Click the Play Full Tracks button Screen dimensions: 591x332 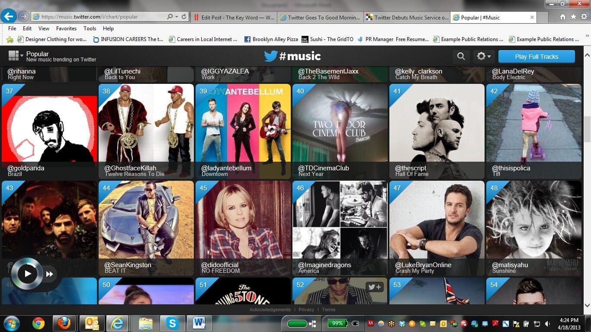pos(536,57)
